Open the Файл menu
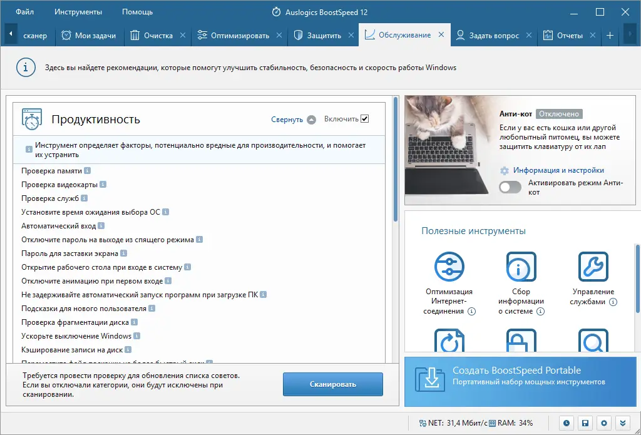This screenshot has width=641, height=435. (24, 12)
